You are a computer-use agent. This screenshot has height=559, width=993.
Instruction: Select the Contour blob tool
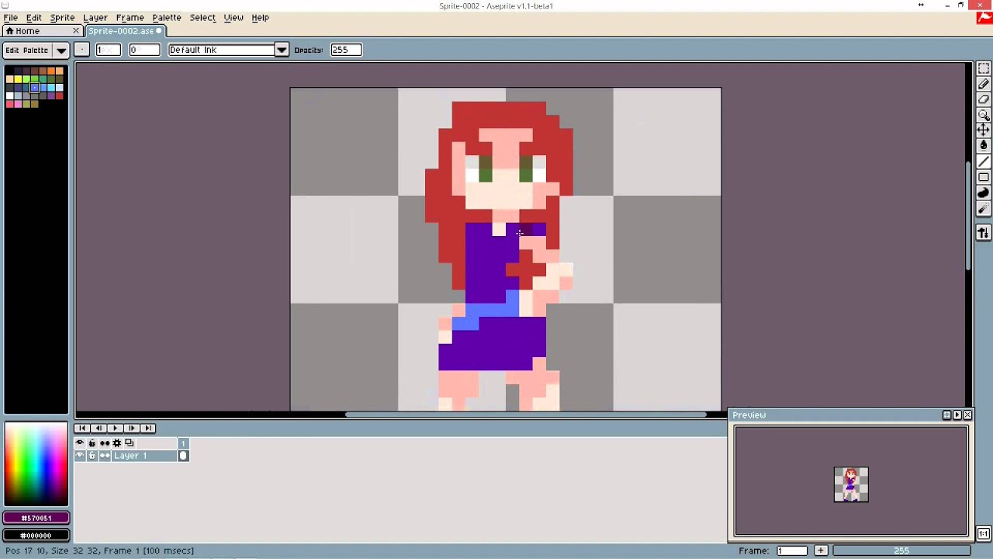tap(983, 193)
